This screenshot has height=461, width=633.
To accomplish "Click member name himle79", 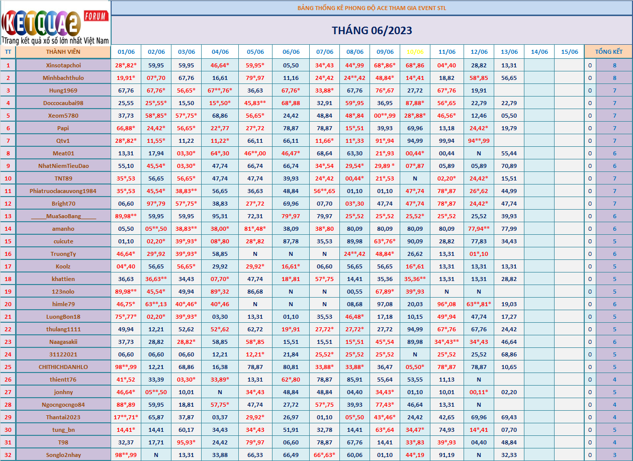I will click(x=63, y=304).
